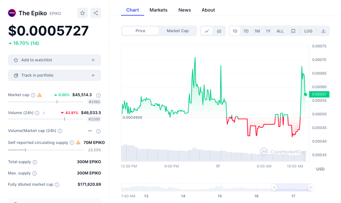Open Self-reported circulating supply info icon

[72, 143]
